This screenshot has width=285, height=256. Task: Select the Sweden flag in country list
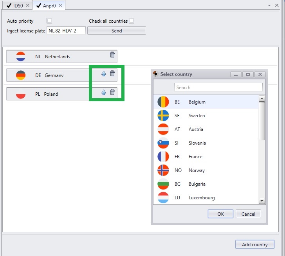pyautogui.click(x=163, y=115)
